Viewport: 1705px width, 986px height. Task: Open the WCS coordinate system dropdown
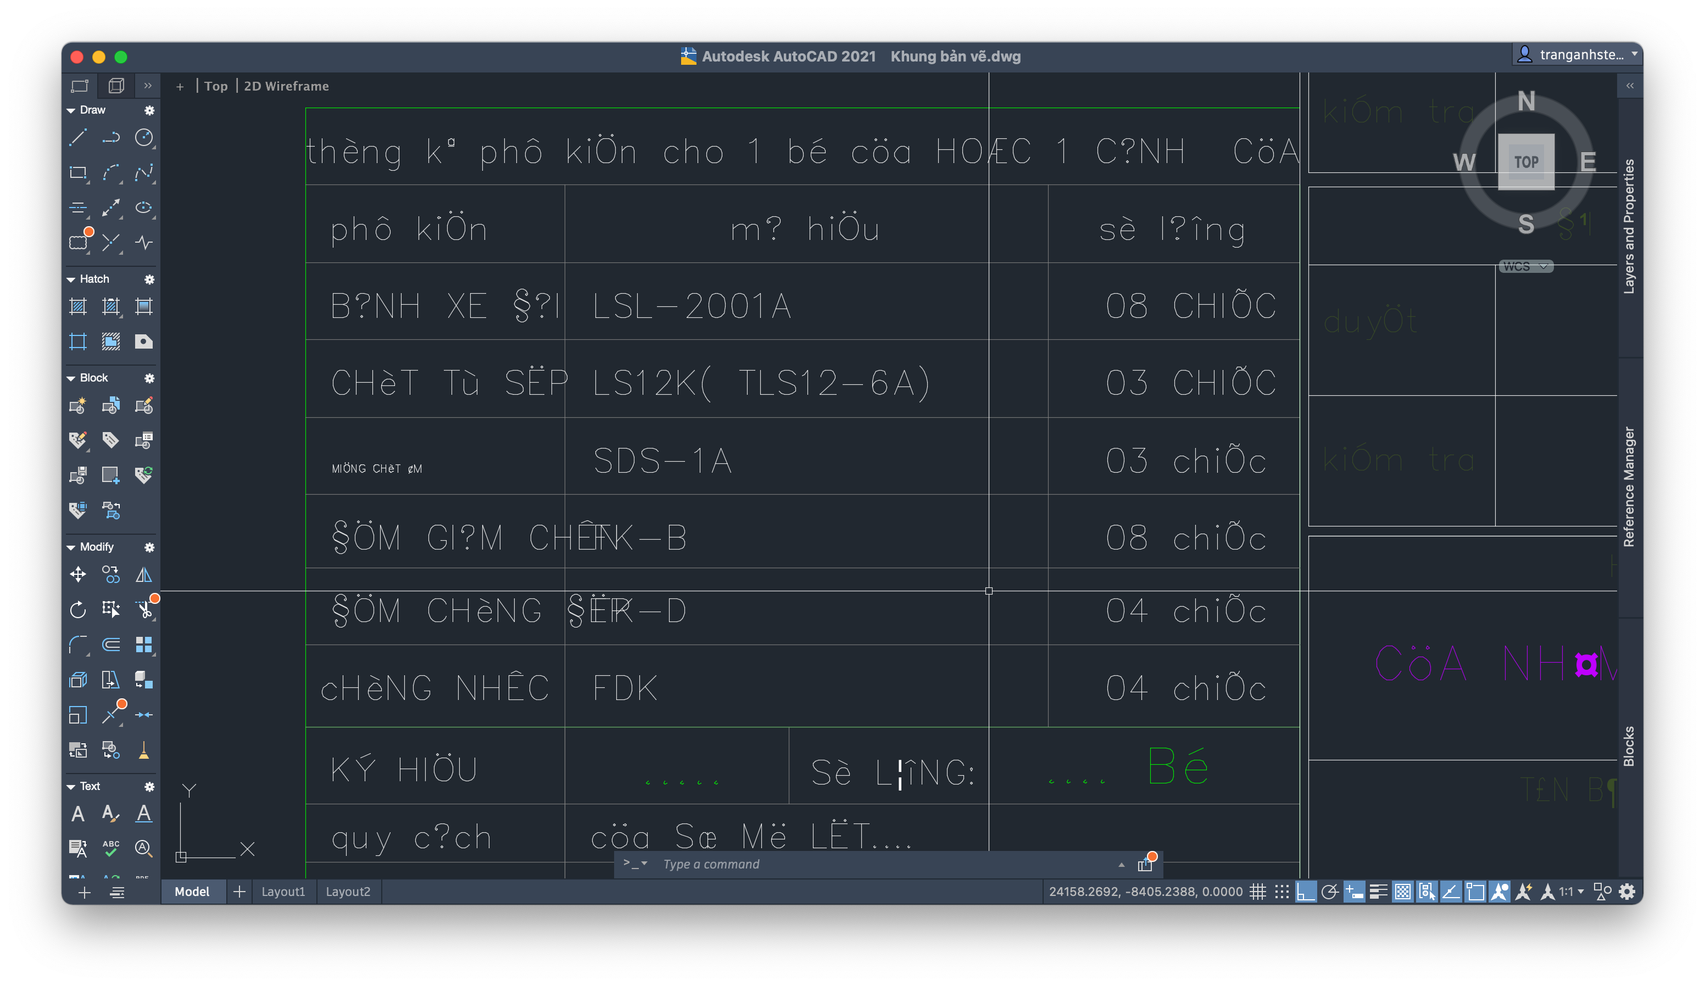point(1526,266)
